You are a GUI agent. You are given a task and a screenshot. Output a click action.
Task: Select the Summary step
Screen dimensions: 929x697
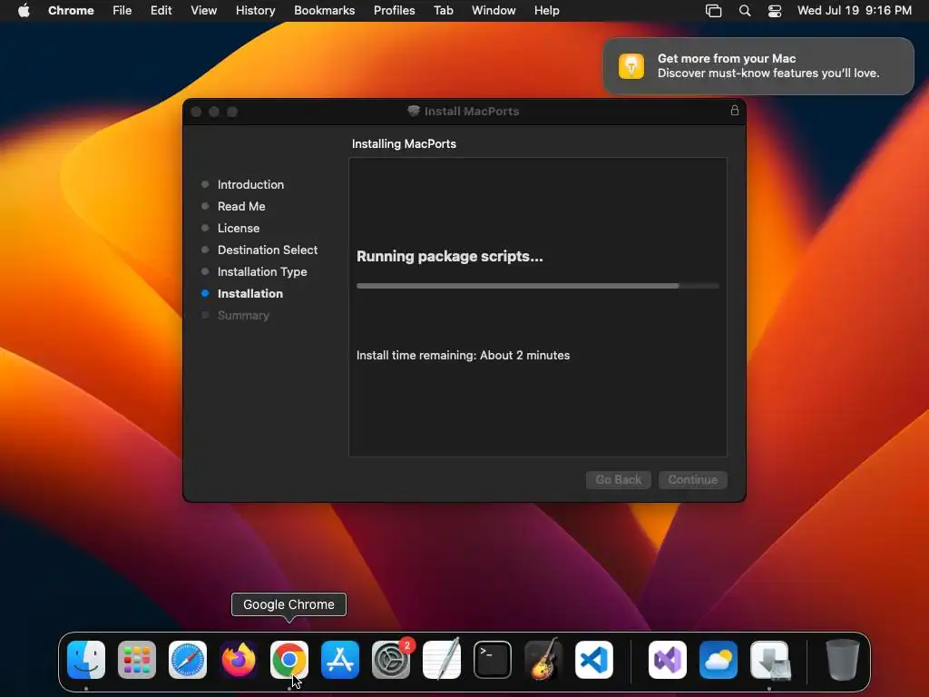coord(243,315)
